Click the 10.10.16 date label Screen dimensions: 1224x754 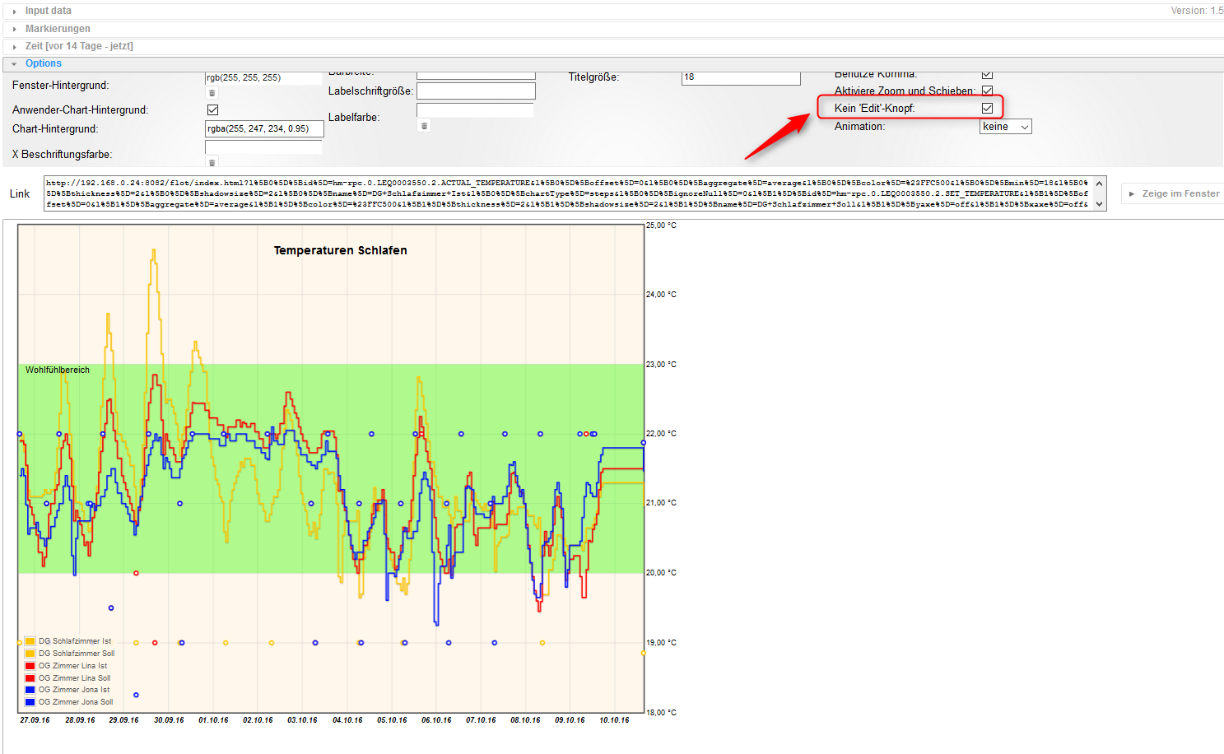click(x=614, y=720)
